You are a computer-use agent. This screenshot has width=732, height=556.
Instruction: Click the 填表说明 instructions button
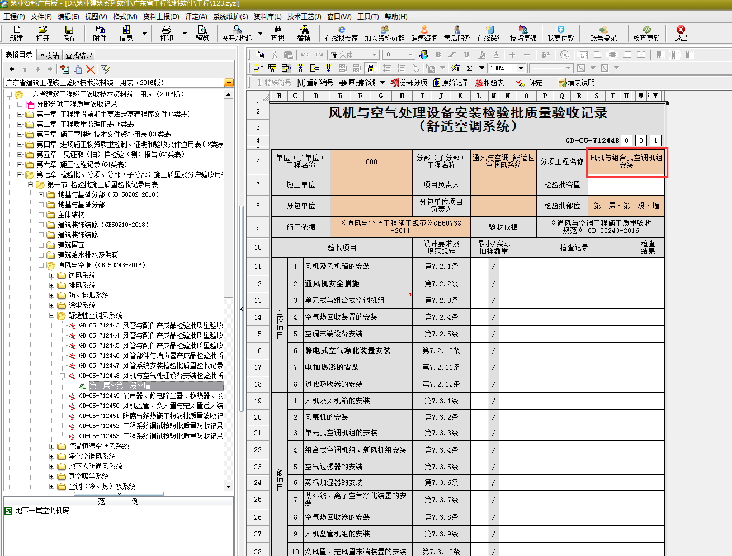pyautogui.click(x=577, y=83)
